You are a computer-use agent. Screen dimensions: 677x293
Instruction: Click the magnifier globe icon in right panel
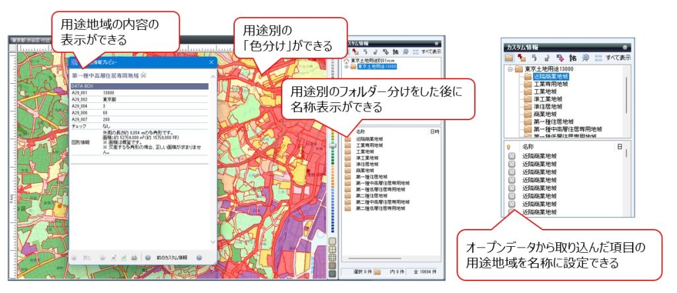coord(587,58)
